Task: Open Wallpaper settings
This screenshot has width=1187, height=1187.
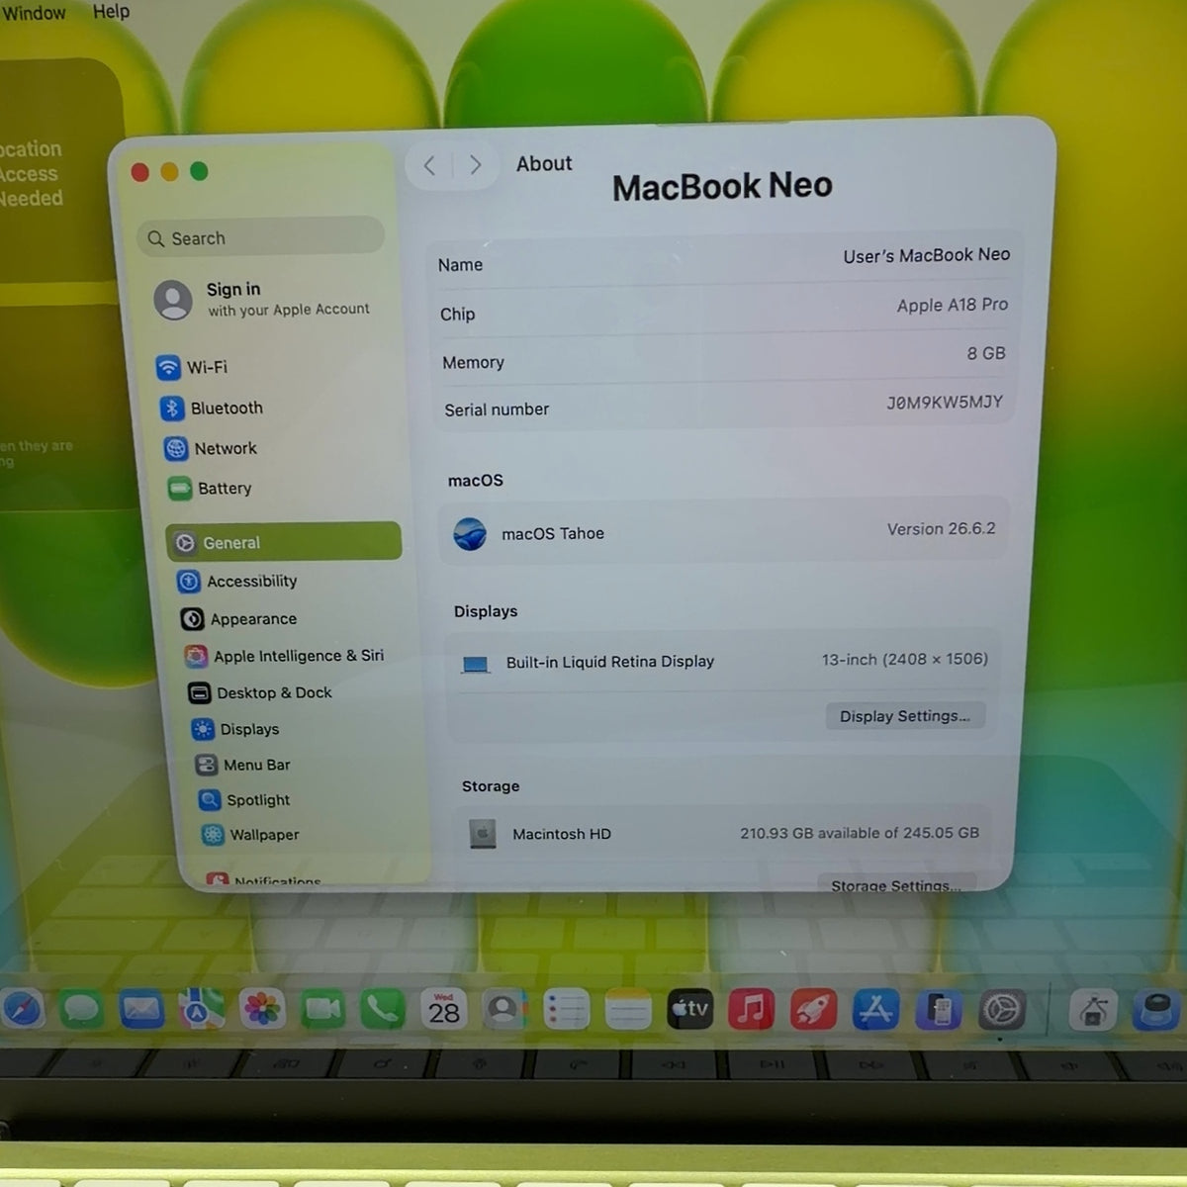Action: (250, 834)
